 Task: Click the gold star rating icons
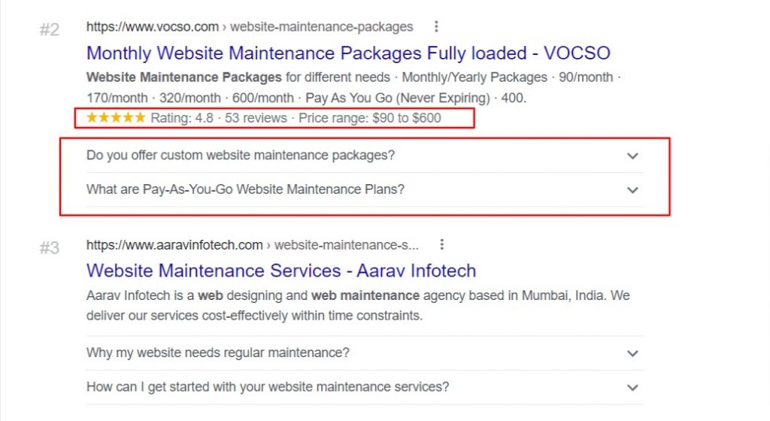(116, 118)
